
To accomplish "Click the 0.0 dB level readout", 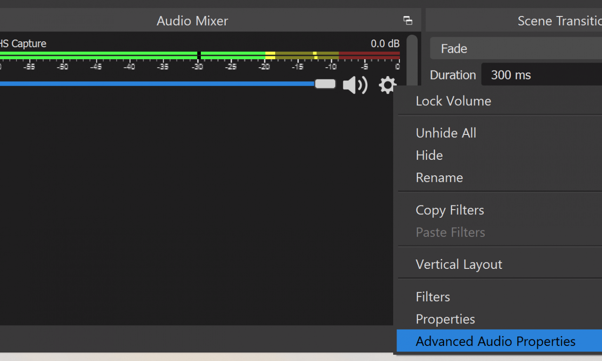I will (x=385, y=44).
